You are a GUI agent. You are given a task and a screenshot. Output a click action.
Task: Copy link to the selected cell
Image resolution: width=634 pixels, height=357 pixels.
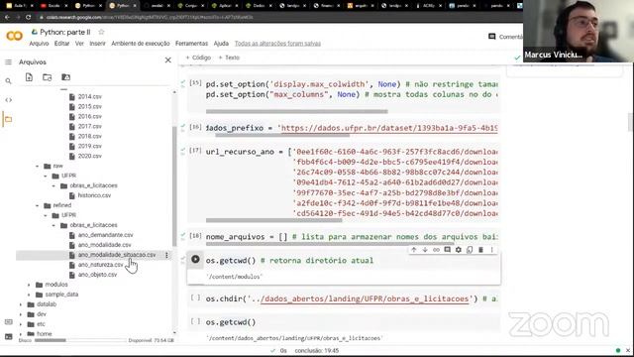[x=436, y=250]
